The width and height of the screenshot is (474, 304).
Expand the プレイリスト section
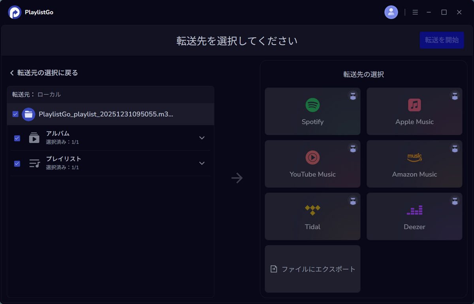click(202, 163)
